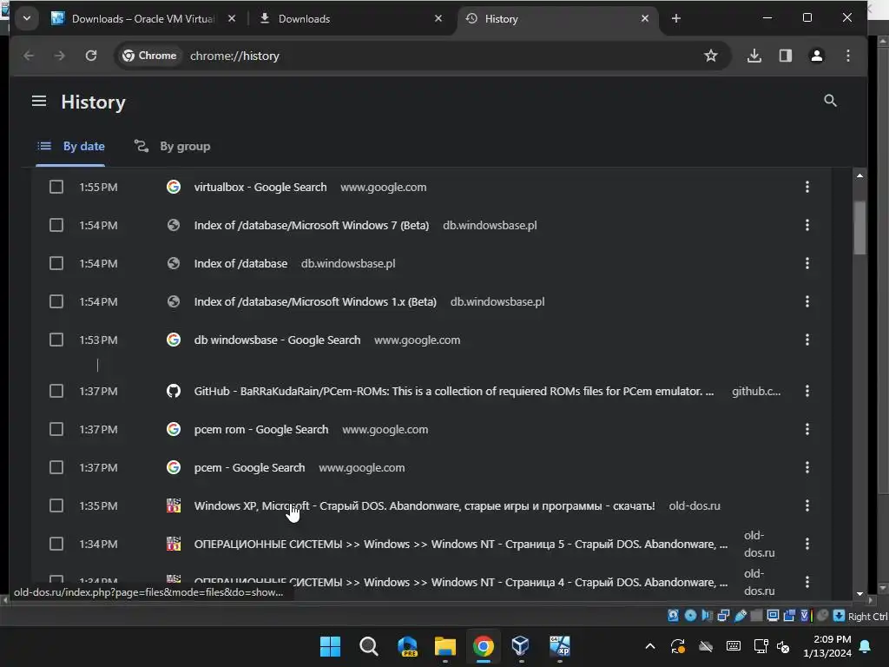Click the browser back arrow
Screen dimensions: 889x667
(29, 56)
